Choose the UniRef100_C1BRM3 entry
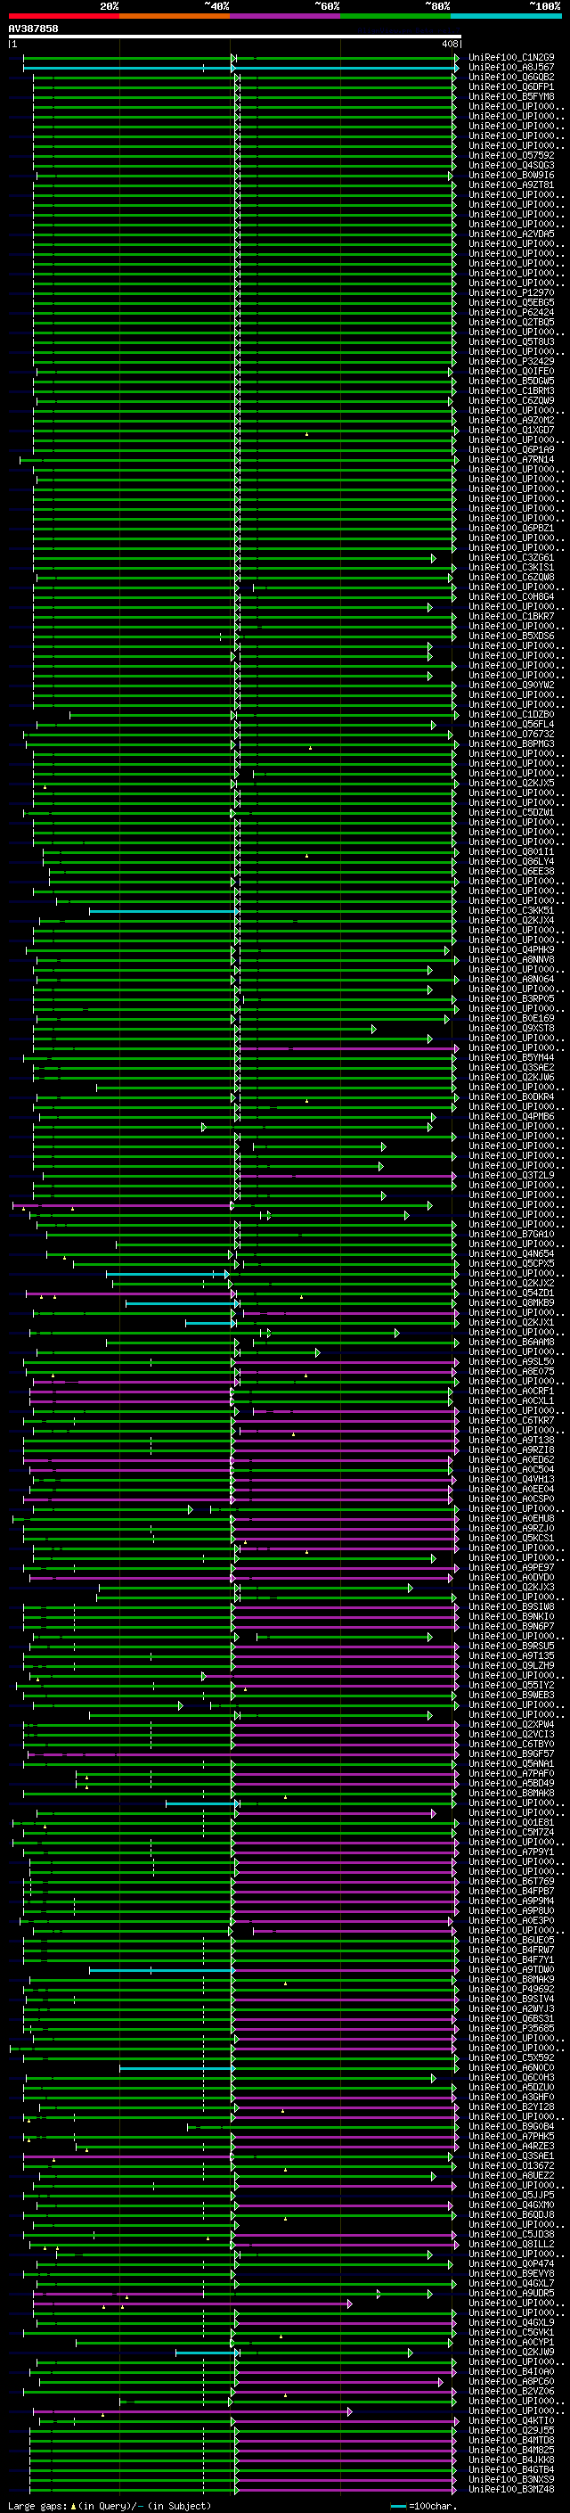This screenshot has width=570, height=2513. point(511,391)
